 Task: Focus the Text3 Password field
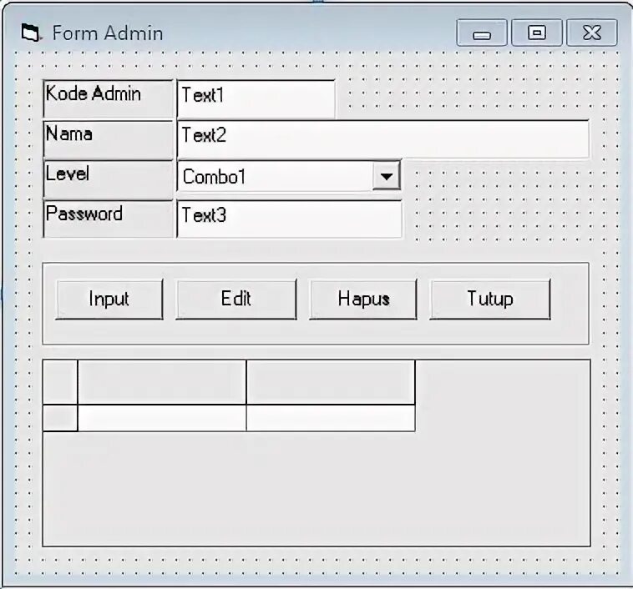(290, 219)
